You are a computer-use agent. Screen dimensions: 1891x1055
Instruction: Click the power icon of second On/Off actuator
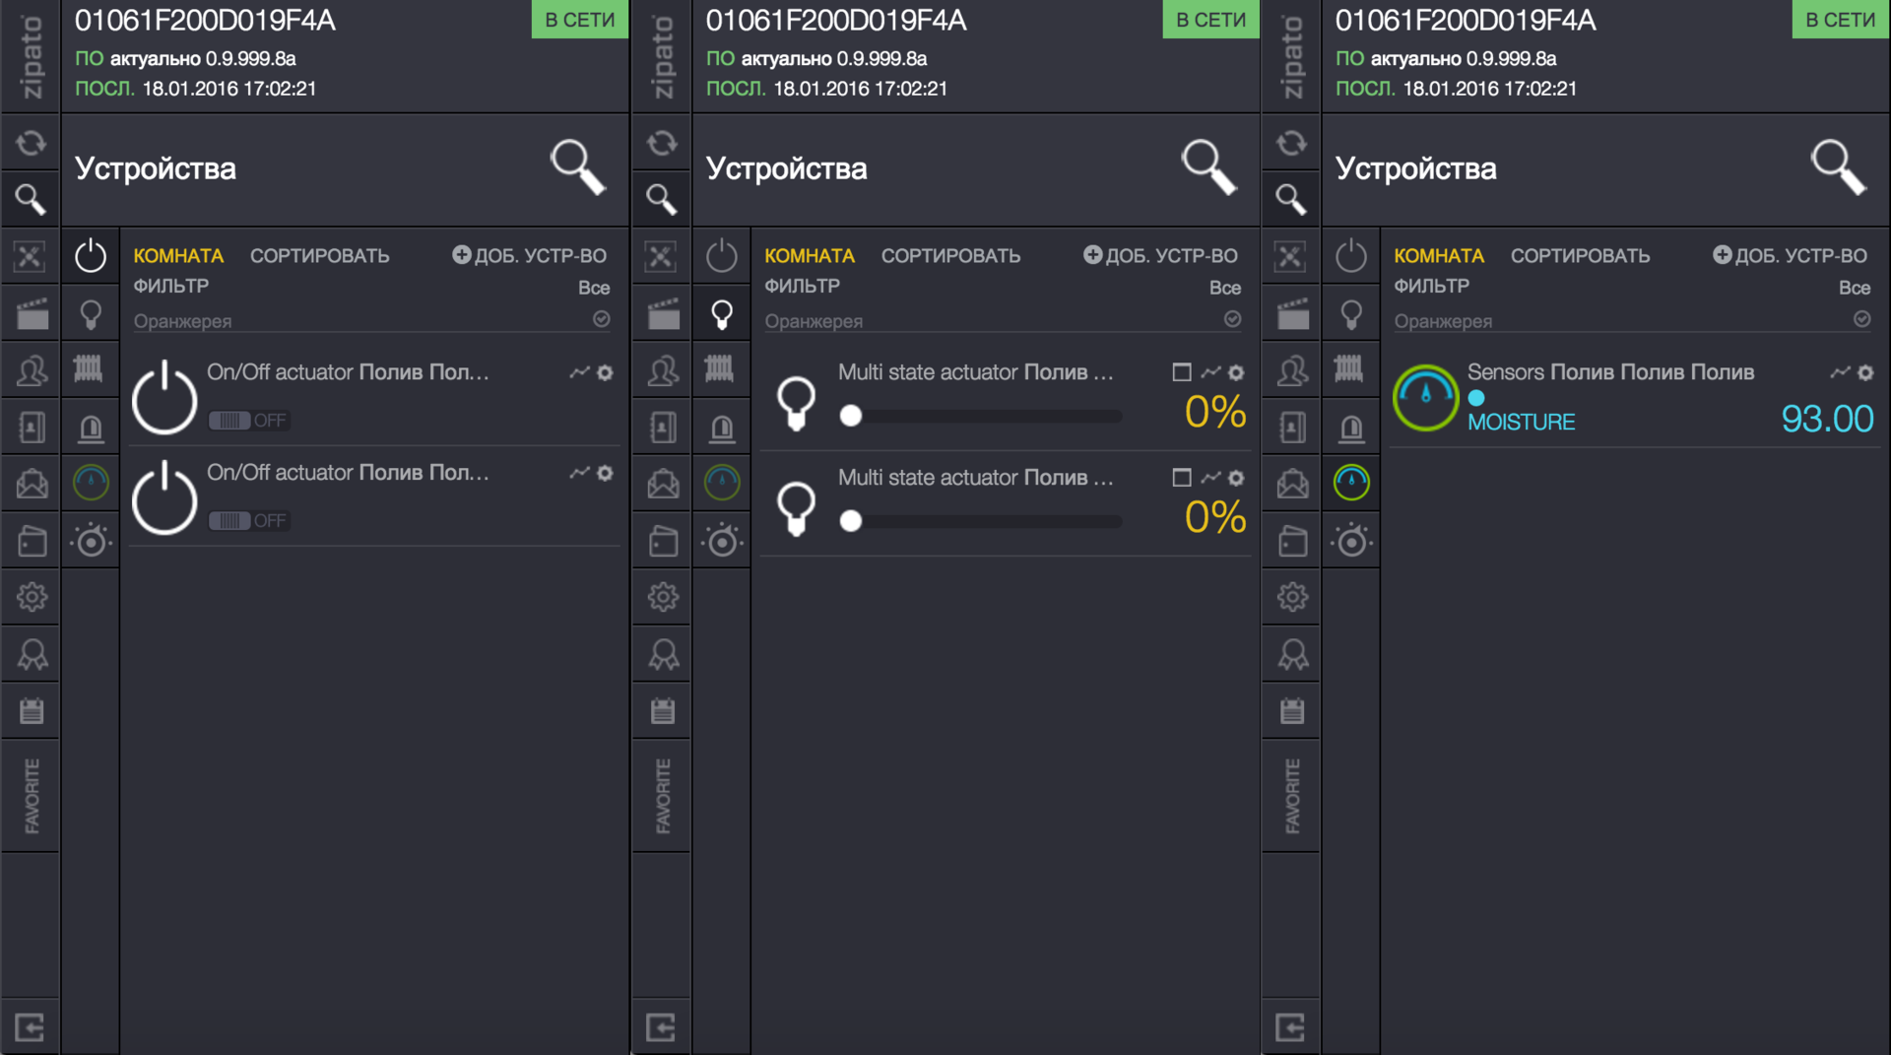164,498
